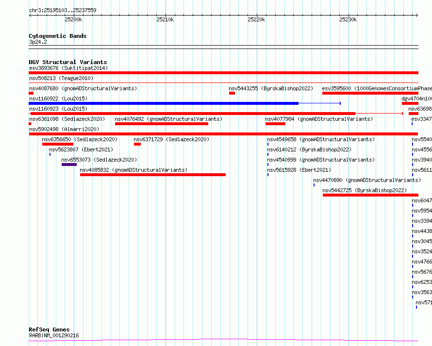Click the nsv508213 (Teague2010) label

pyautogui.click(x=61, y=78)
